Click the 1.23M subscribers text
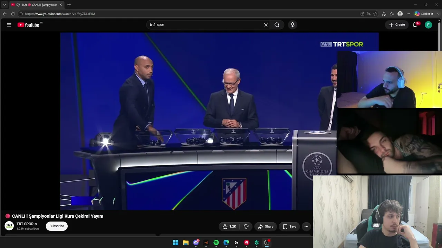The height and width of the screenshot is (248, 442). tap(28, 229)
